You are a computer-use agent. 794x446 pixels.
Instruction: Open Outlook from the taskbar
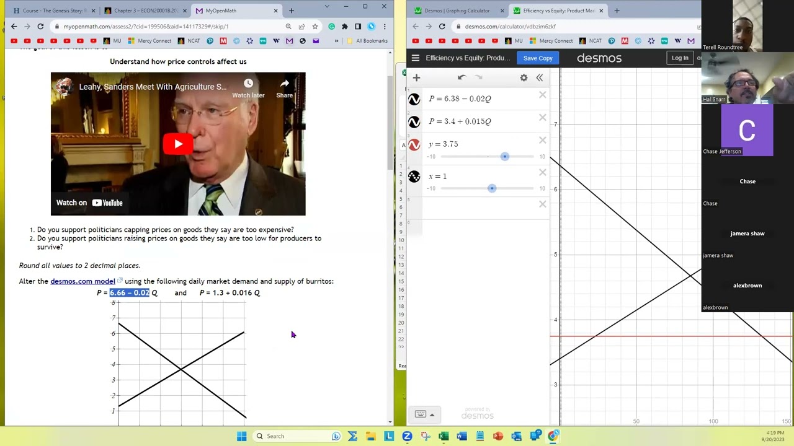pos(516,436)
